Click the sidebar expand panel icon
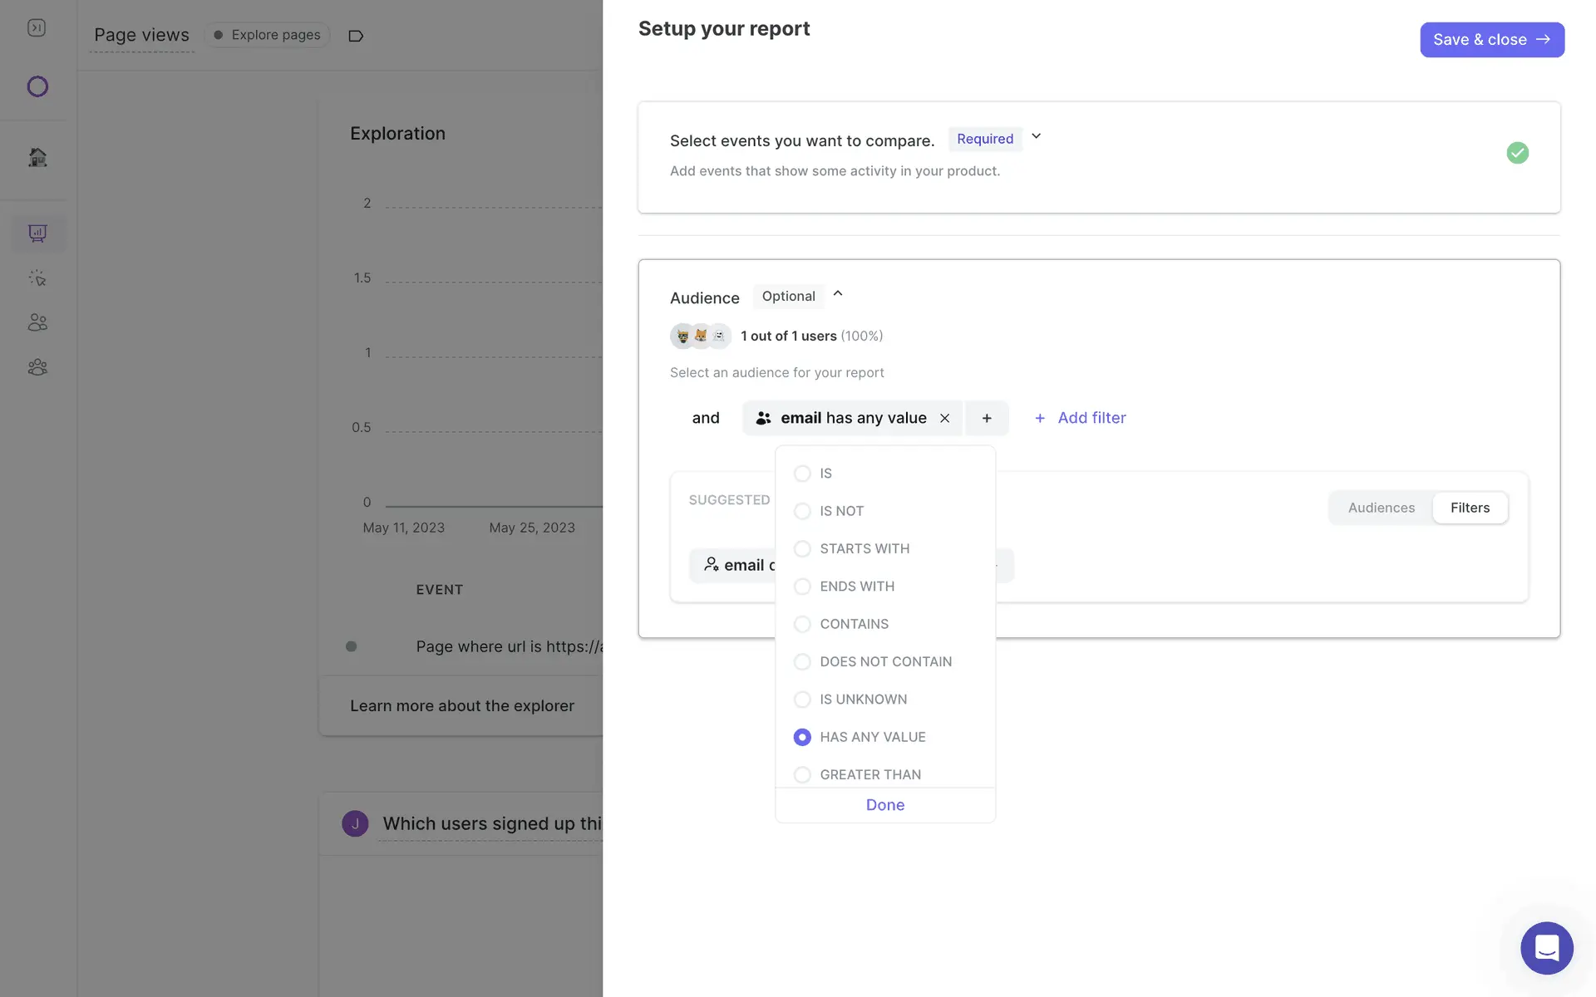This screenshot has width=1596, height=997. click(37, 28)
